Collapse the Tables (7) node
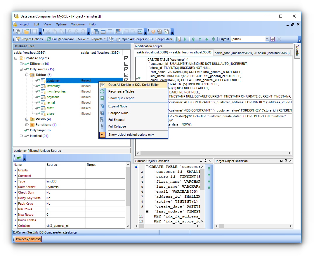Image resolution: width=314 pixels, height=256 pixels. tap(27, 75)
